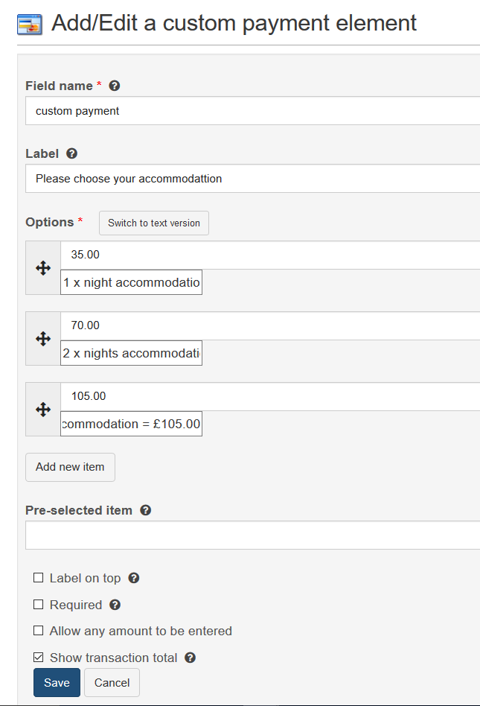
Task: Save the custom payment element
Action: pyautogui.click(x=57, y=683)
